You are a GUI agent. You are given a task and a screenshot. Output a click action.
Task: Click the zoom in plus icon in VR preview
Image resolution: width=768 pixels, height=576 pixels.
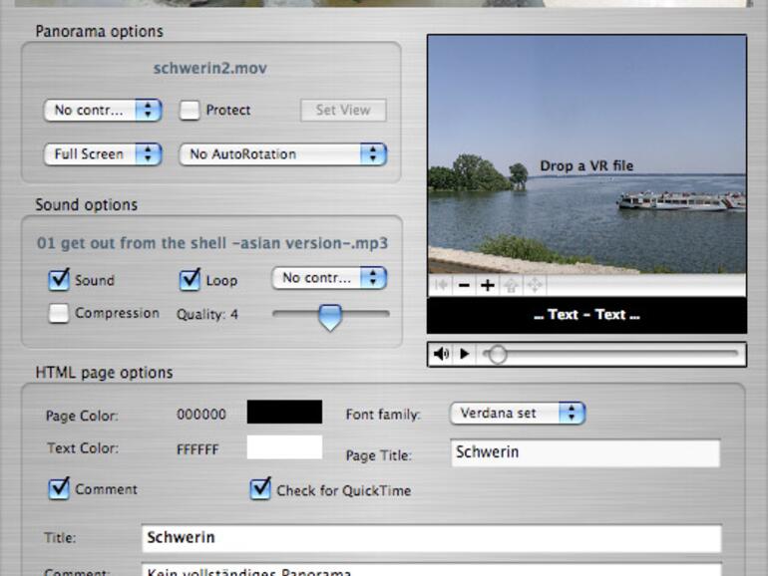487,285
